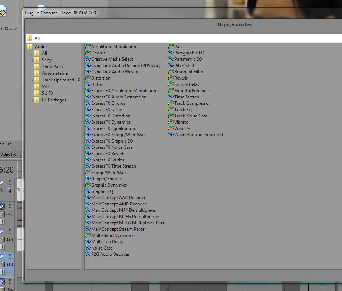Open the Third Party folder
Screen dimensions: 342x291
point(52,67)
